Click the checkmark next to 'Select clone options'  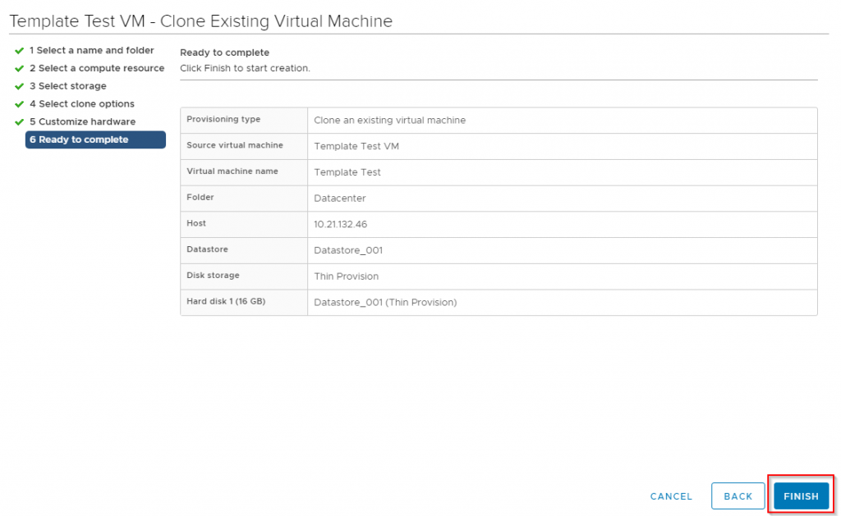coord(17,103)
